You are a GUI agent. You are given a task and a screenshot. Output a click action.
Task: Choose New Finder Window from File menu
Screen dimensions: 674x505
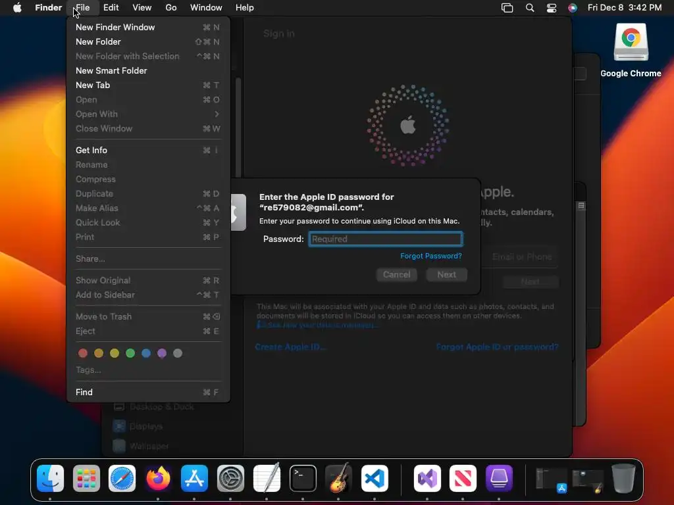(148, 27)
